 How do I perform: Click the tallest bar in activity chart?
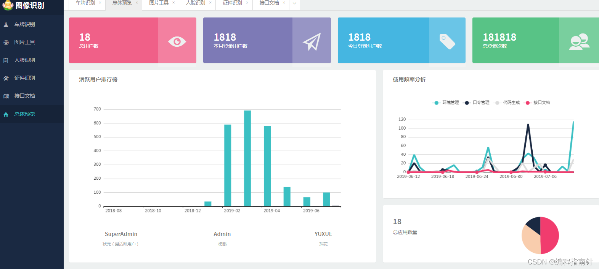click(x=247, y=158)
